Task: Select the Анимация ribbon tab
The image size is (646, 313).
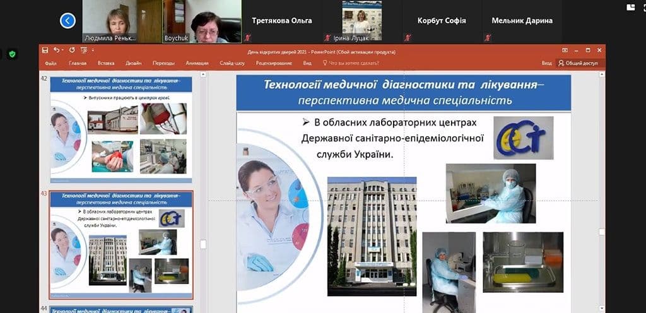Action: [197, 64]
